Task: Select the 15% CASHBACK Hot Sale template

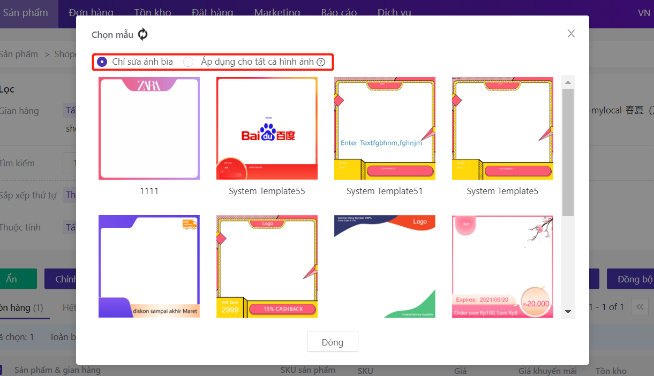Action: (267, 266)
